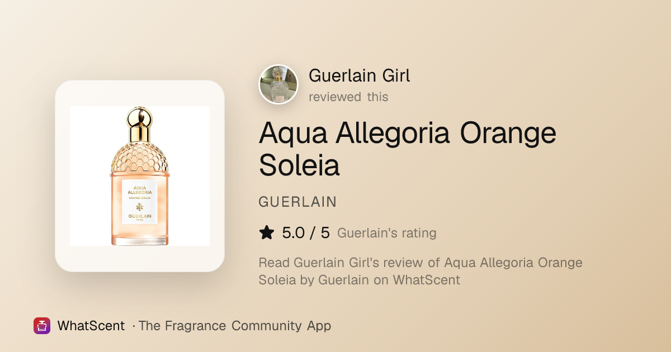Select the GUERLAIN brand name

297,202
